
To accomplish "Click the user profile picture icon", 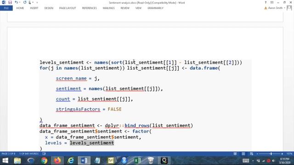I will (289, 8).
